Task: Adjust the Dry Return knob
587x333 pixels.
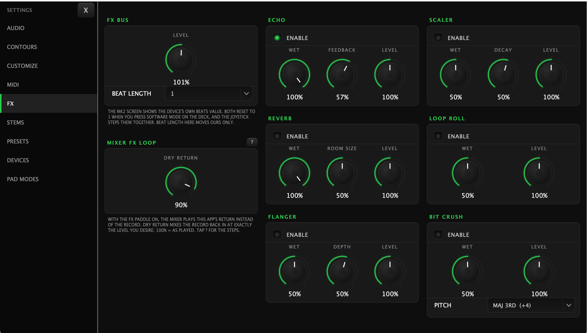Action: (181, 182)
